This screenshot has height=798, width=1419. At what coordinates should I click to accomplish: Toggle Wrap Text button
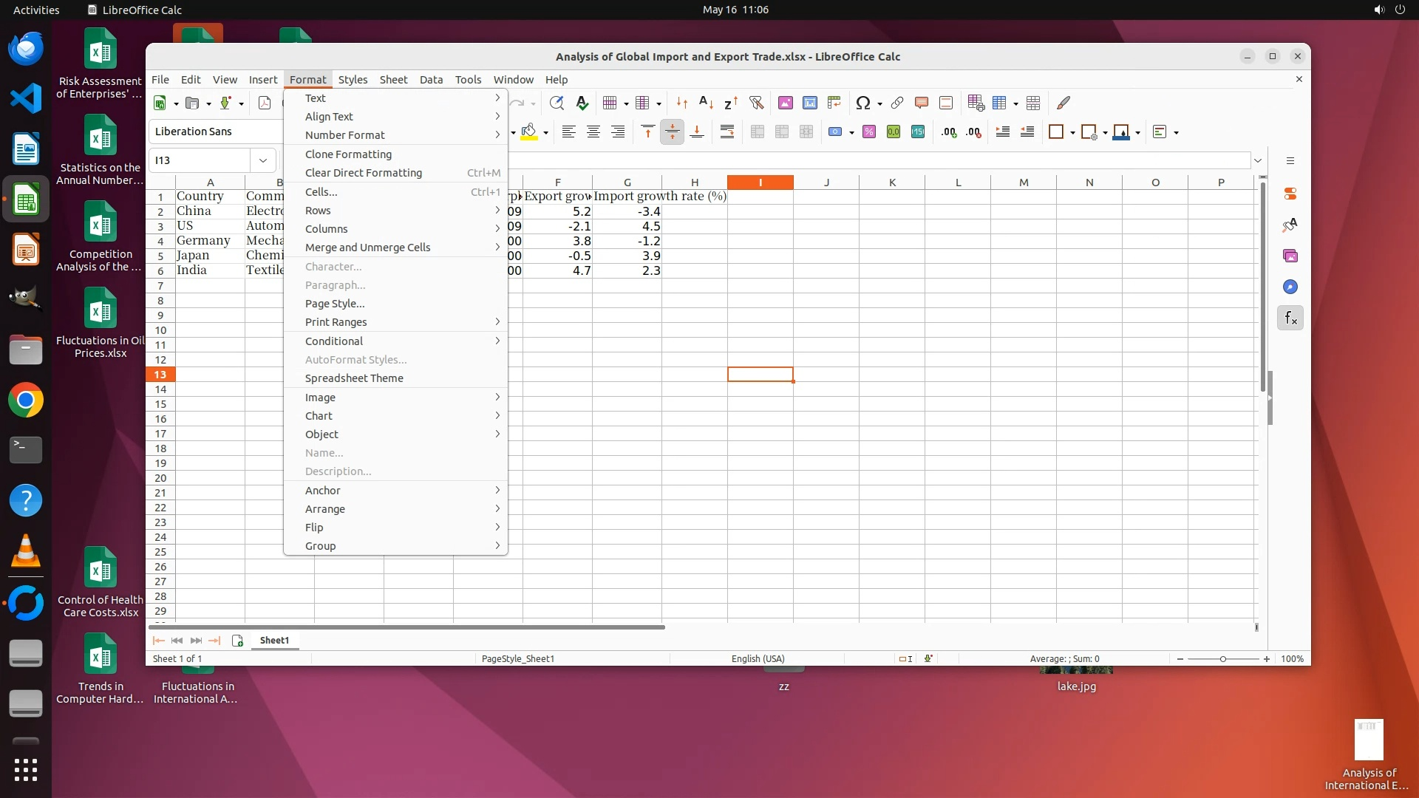click(x=726, y=132)
